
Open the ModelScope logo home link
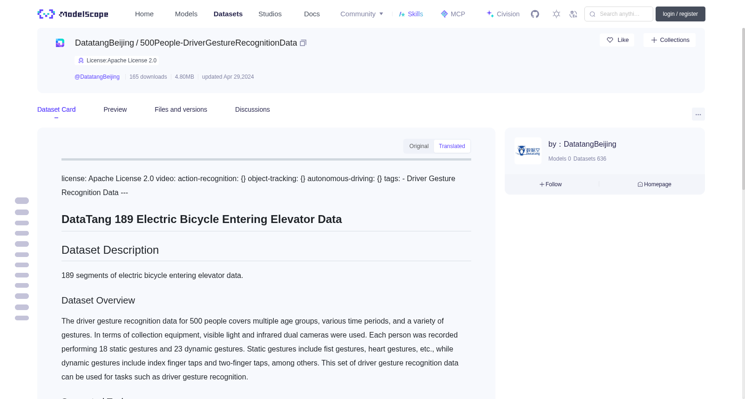pyautogui.click(x=73, y=14)
